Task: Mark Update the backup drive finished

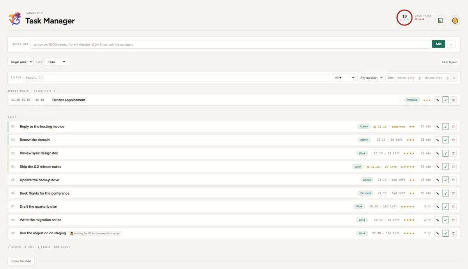Action: point(445,180)
